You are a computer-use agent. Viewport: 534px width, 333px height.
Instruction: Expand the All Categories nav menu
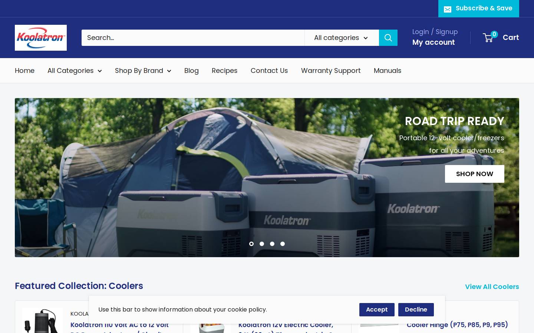(75, 71)
